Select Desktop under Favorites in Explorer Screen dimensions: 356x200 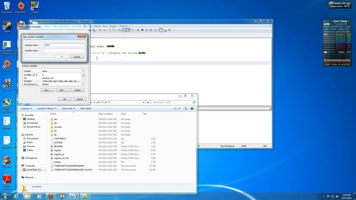31,119
